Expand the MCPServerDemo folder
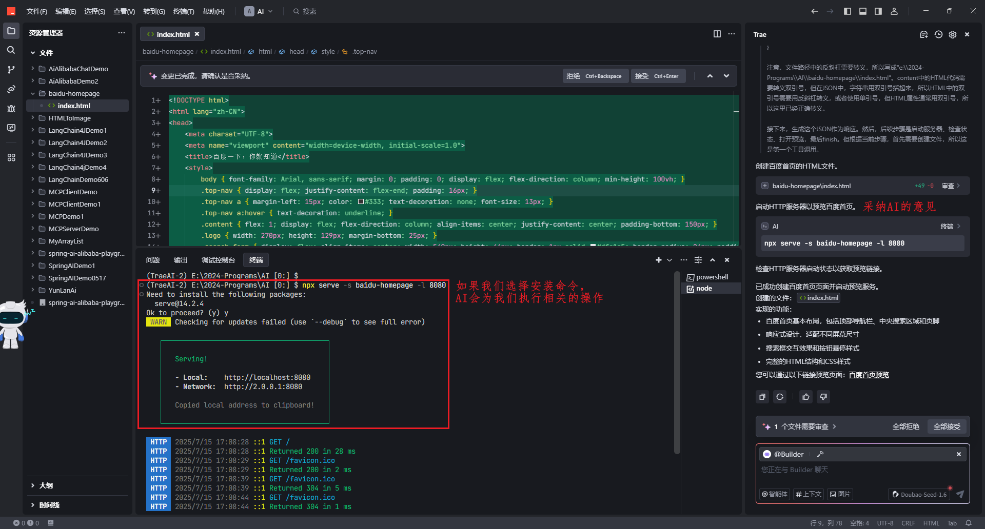The image size is (985, 529). tap(33, 229)
